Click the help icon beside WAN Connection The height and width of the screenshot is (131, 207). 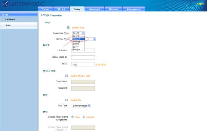(41, 15)
